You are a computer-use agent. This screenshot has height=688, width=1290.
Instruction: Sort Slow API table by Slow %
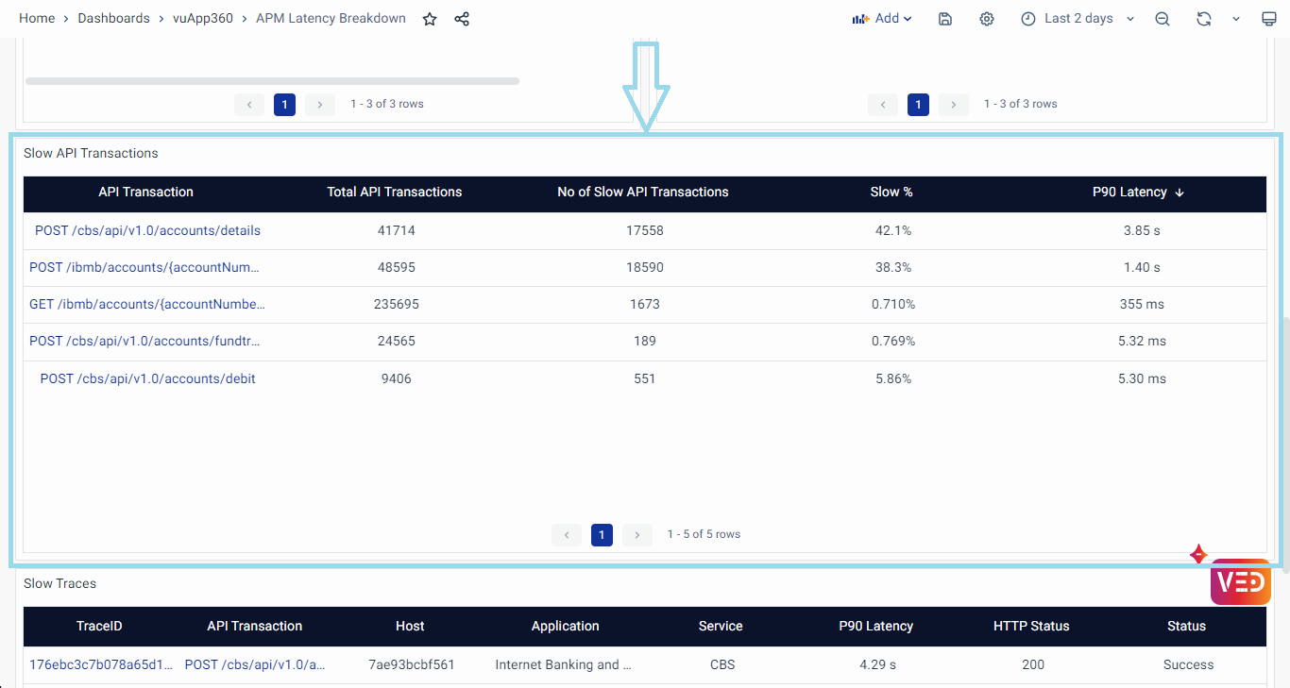(891, 192)
